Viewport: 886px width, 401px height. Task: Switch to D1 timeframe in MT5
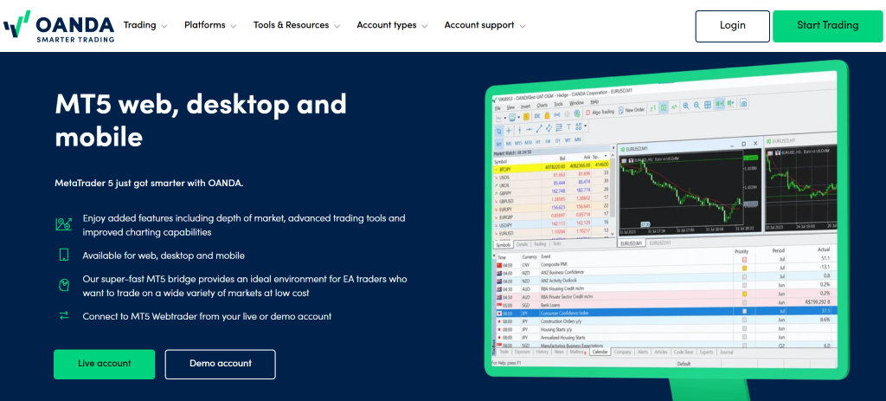tap(558, 141)
